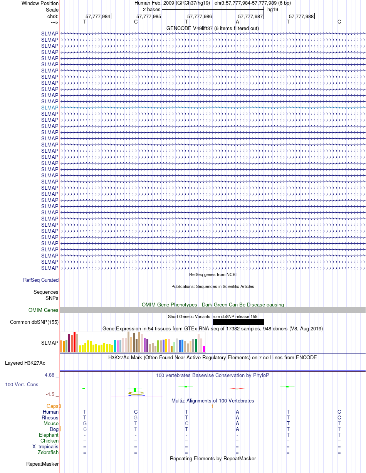The image size is (366, 473).
Task: Click the 4.88 PhyloP upper scale value
Action: [51, 375]
